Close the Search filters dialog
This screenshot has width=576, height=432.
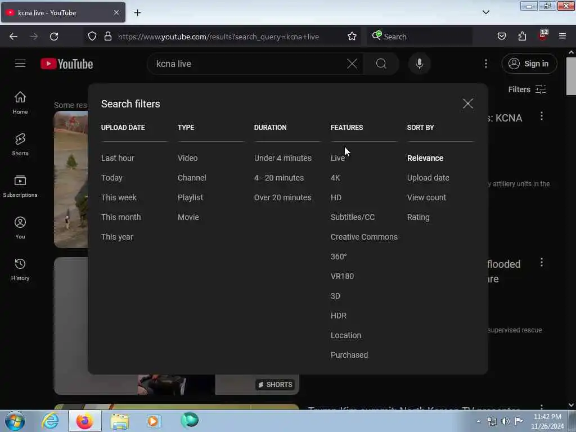click(467, 103)
